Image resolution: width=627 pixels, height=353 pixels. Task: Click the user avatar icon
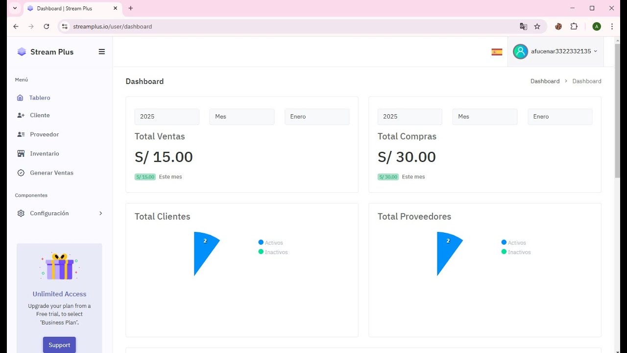point(520,51)
